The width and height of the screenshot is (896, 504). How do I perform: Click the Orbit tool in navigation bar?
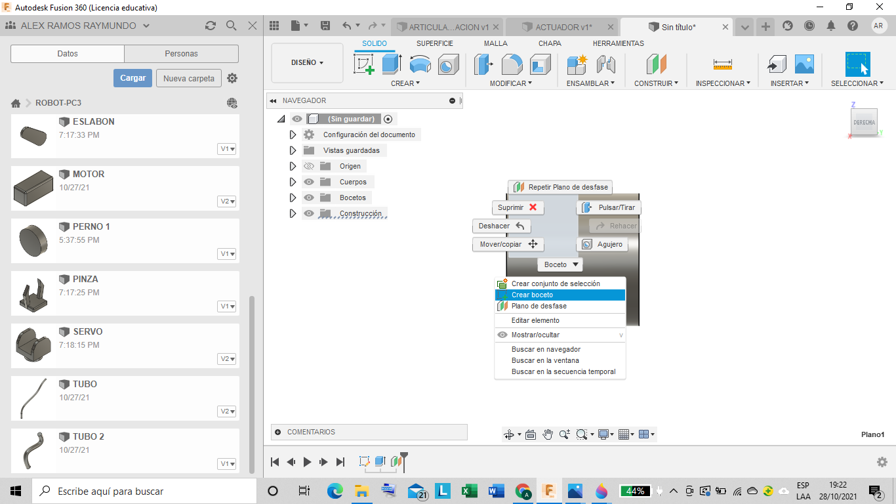[508, 434]
